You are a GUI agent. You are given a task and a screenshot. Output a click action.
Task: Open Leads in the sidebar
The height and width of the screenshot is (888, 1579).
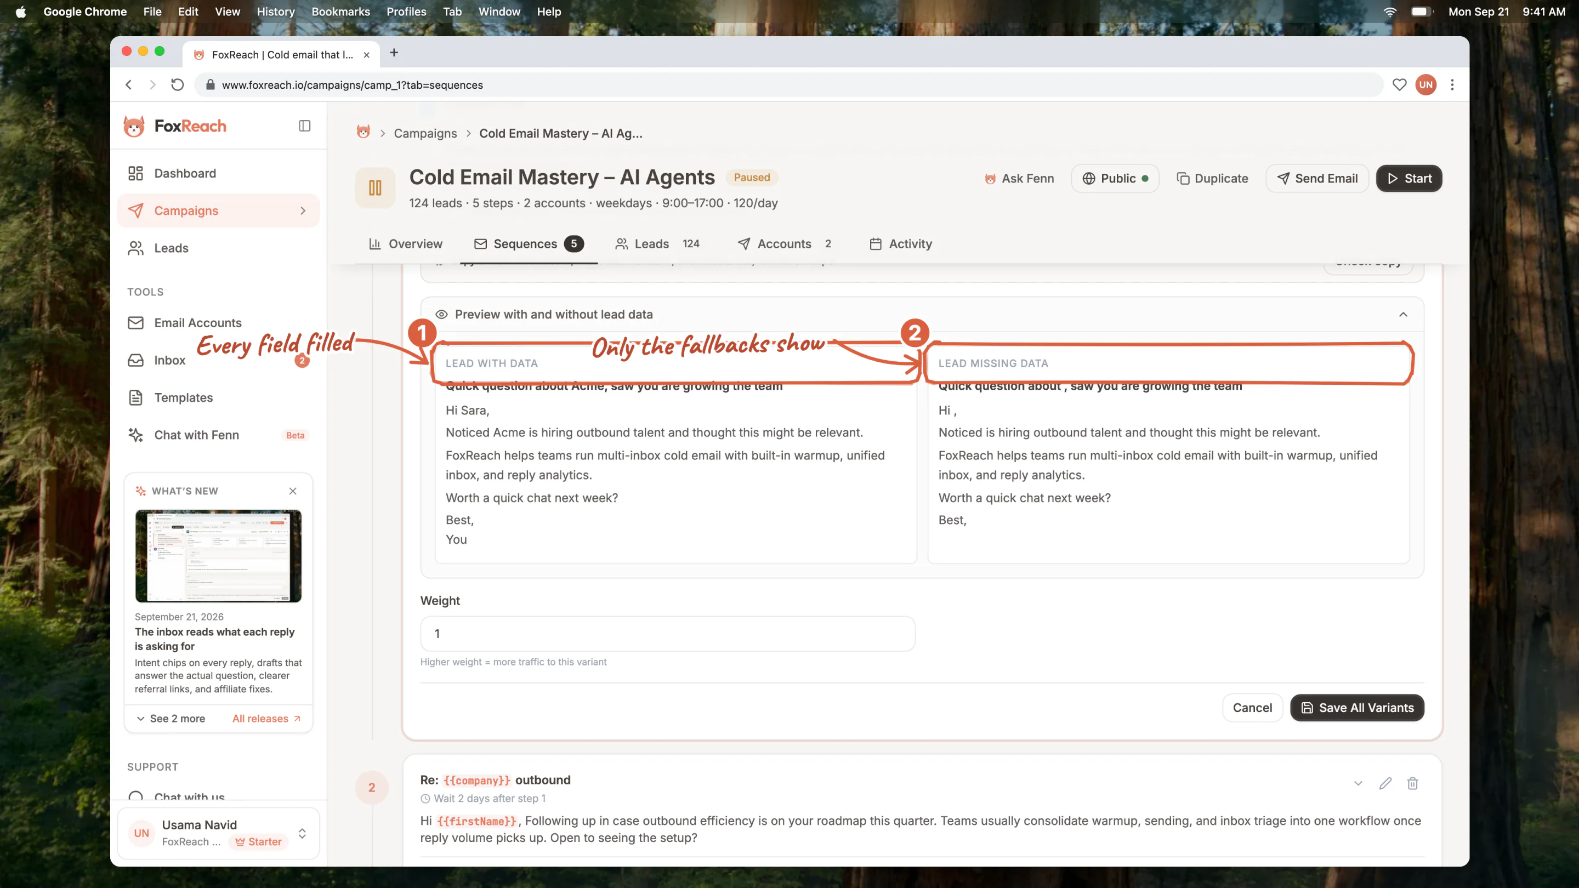(x=218, y=248)
